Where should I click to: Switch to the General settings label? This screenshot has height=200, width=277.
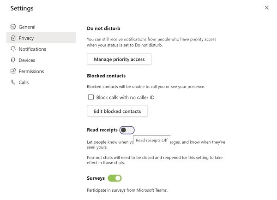(27, 27)
